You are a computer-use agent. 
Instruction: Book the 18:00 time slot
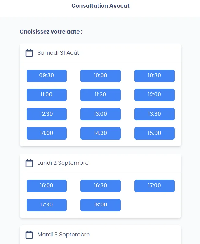click(x=101, y=205)
